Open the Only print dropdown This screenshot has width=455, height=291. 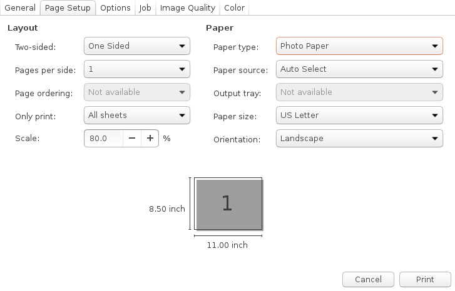click(136, 115)
